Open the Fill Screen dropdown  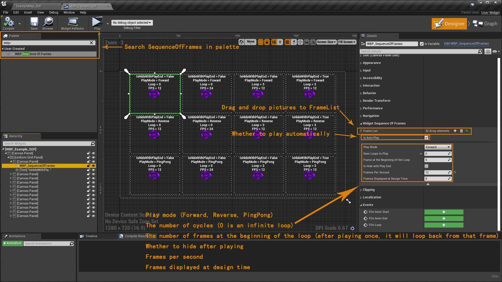347,42
